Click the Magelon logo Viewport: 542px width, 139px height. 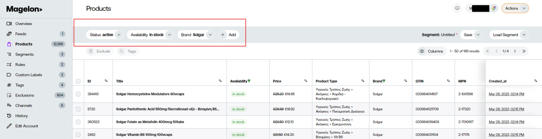(24, 9)
